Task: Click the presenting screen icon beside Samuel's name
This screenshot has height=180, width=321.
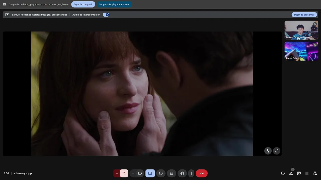Action: tap(7, 15)
